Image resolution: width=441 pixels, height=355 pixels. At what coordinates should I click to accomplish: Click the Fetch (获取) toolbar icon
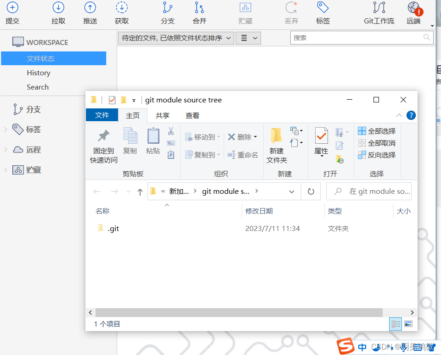122,8
